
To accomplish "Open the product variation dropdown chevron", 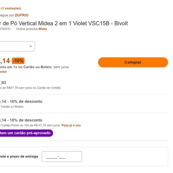I will click(x=31, y=46).
